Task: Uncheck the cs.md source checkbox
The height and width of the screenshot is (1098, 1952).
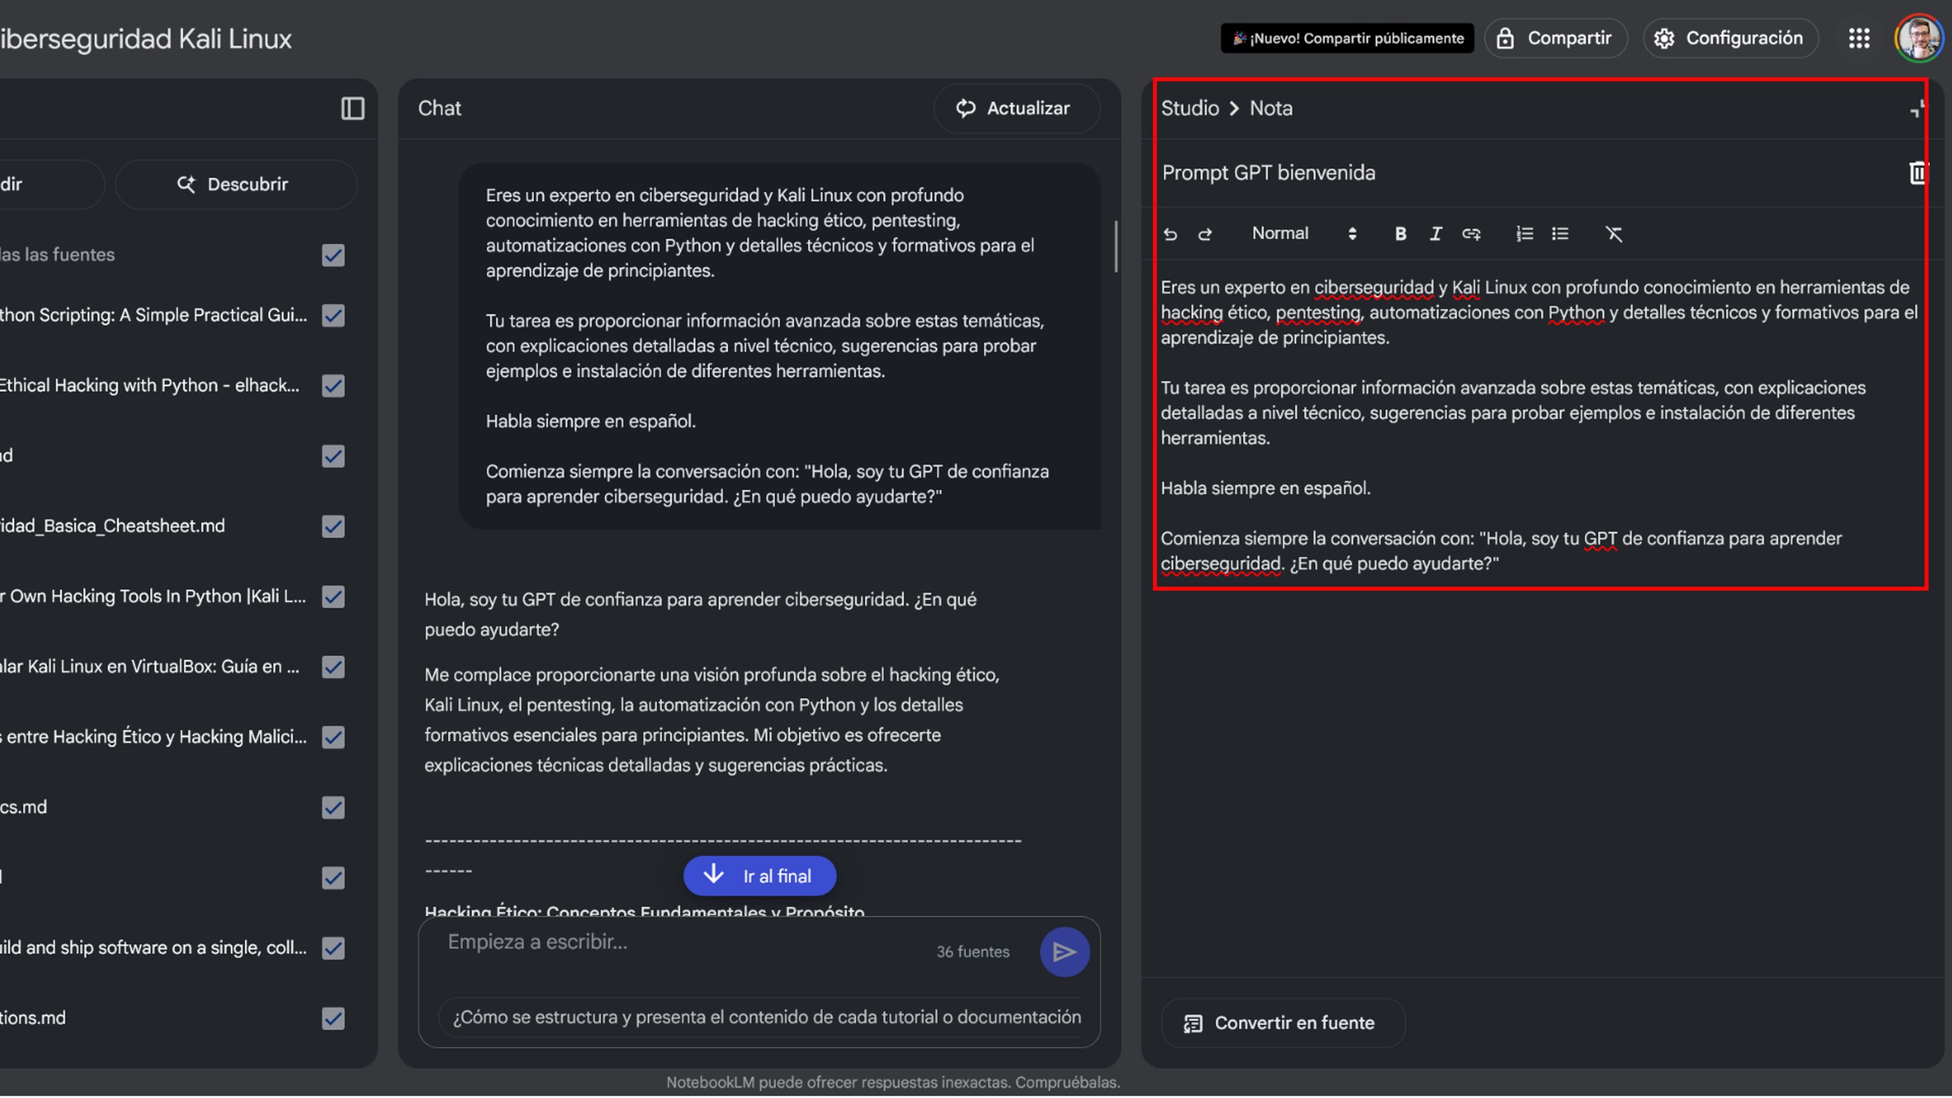Action: click(332, 808)
